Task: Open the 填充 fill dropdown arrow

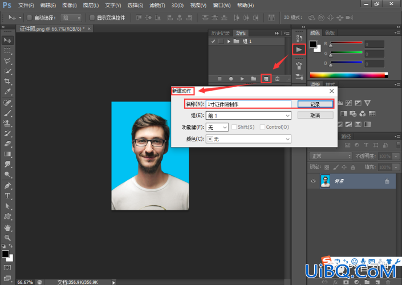Action: click(396, 167)
